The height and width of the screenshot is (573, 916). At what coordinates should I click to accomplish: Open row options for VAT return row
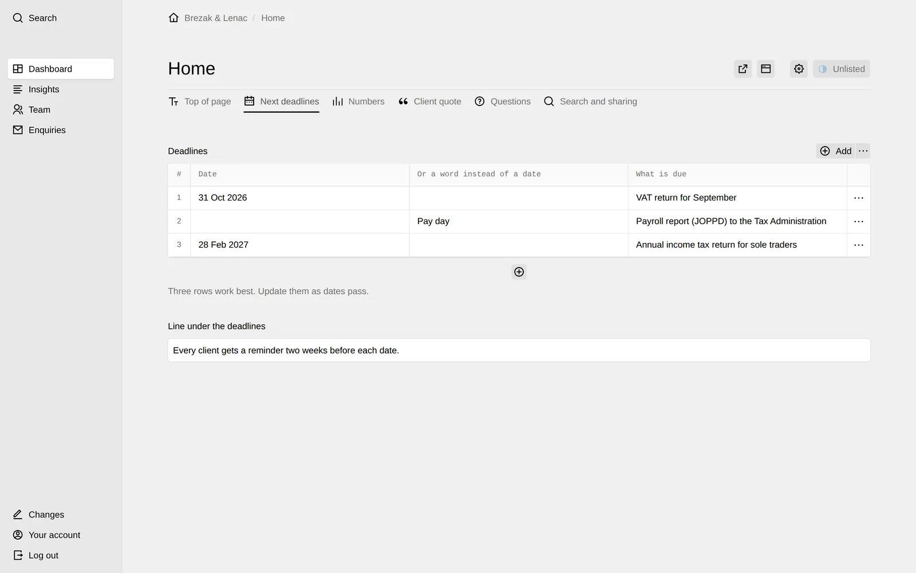(x=859, y=198)
